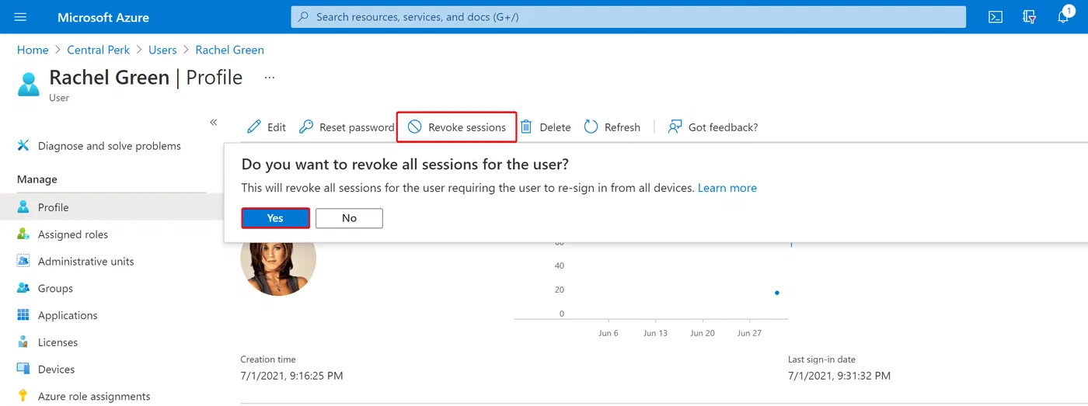This screenshot has width=1088, height=406.
Task: Click the Edit toolbar button label
Action: tap(277, 127)
